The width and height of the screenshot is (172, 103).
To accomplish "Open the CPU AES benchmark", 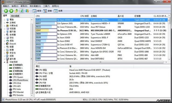I will pos(17,86).
